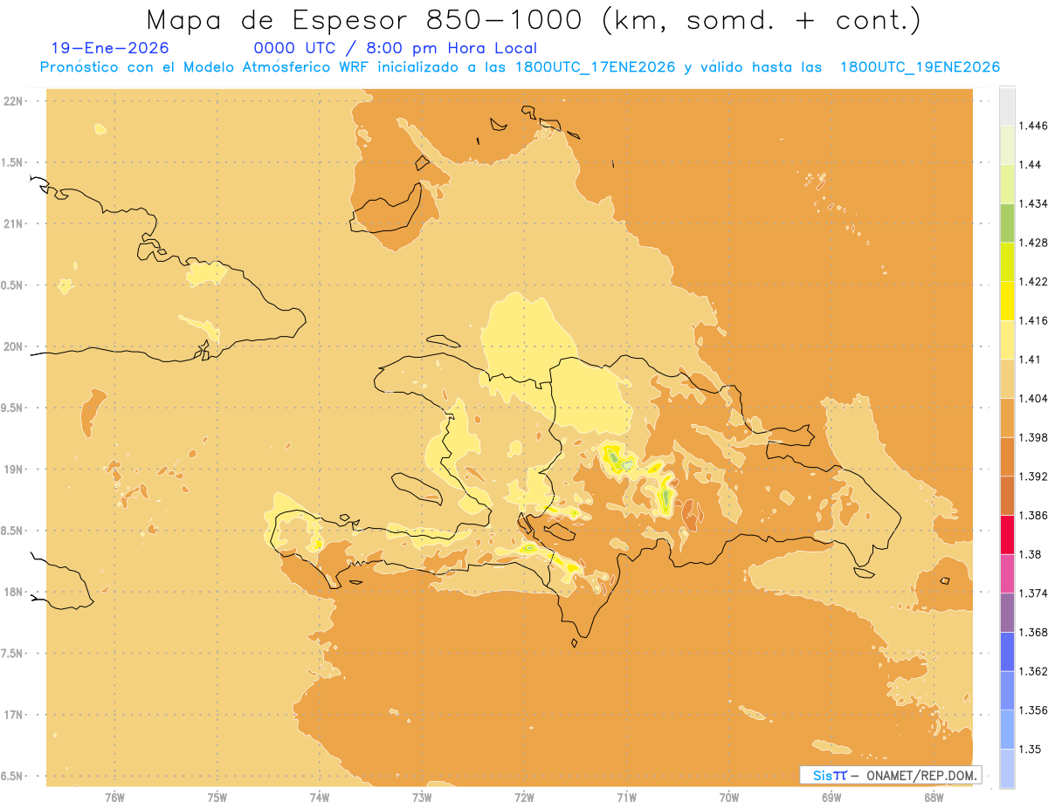This screenshot has height=809, width=1048.
Task: Click the green 1.428–1.434 color bar segment
Action: point(1007,223)
